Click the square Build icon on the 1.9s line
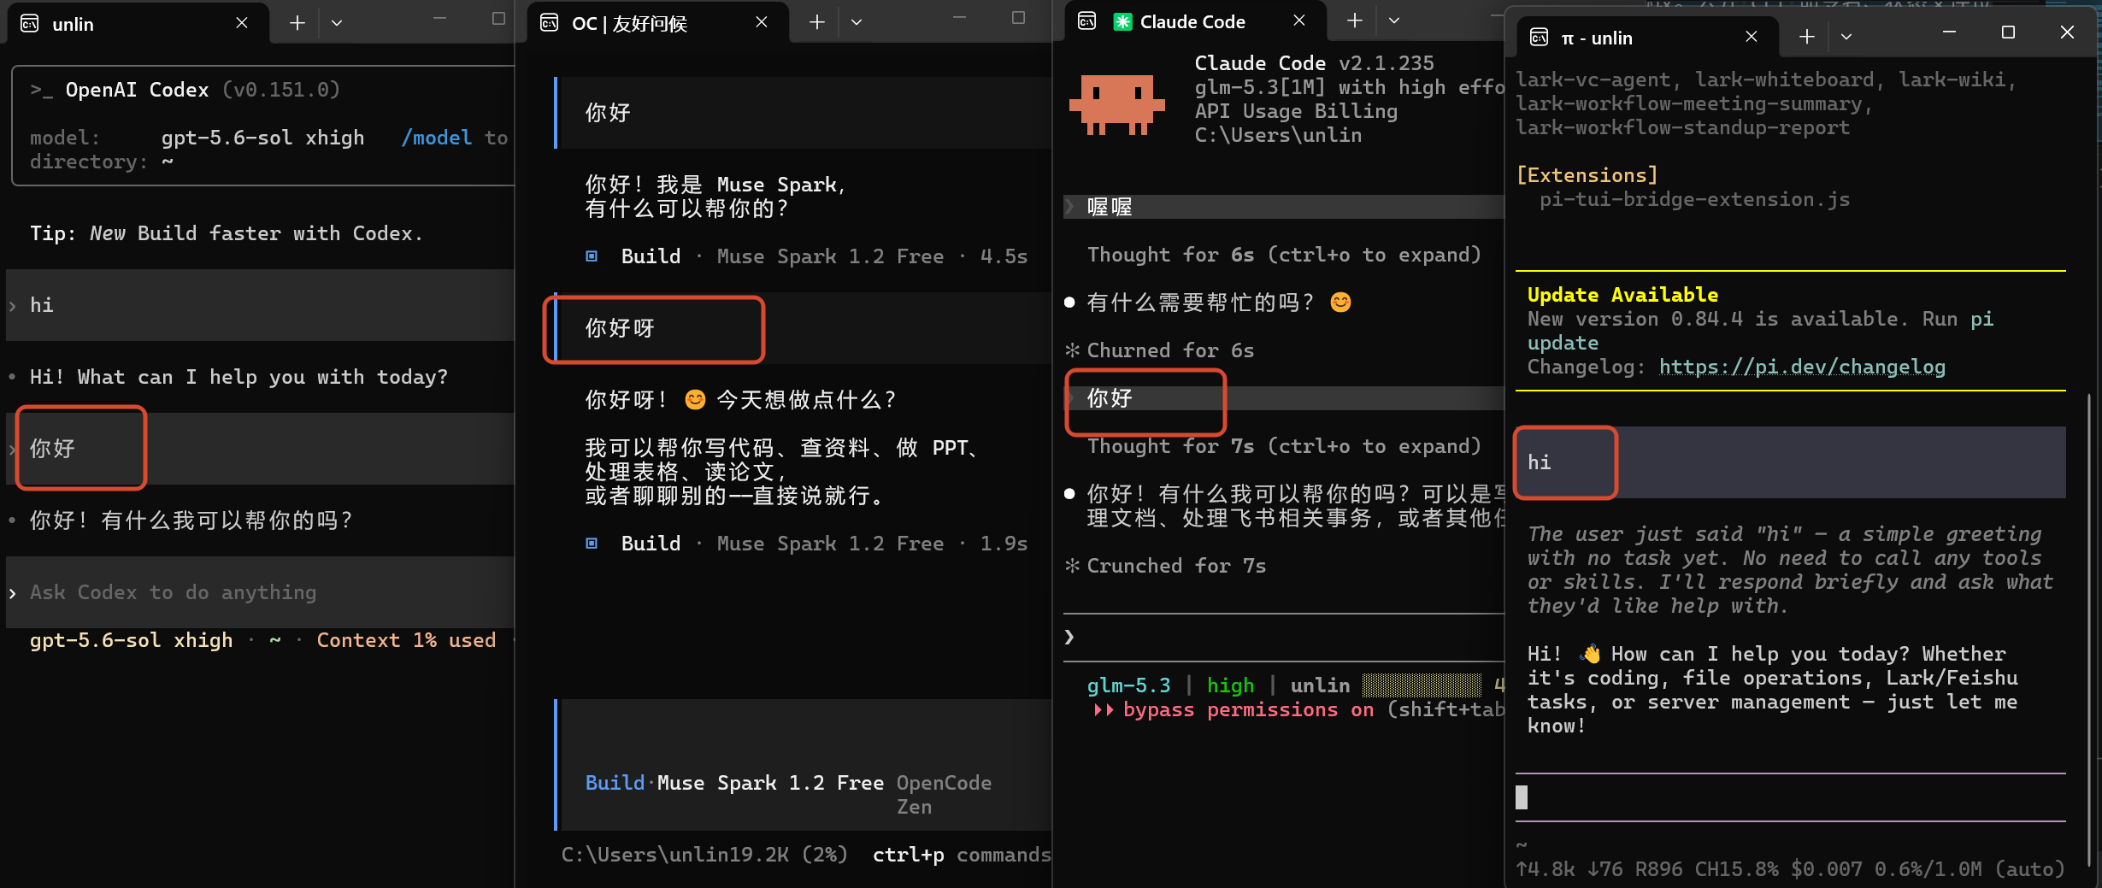 pyautogui.click(x=592, y=543)
